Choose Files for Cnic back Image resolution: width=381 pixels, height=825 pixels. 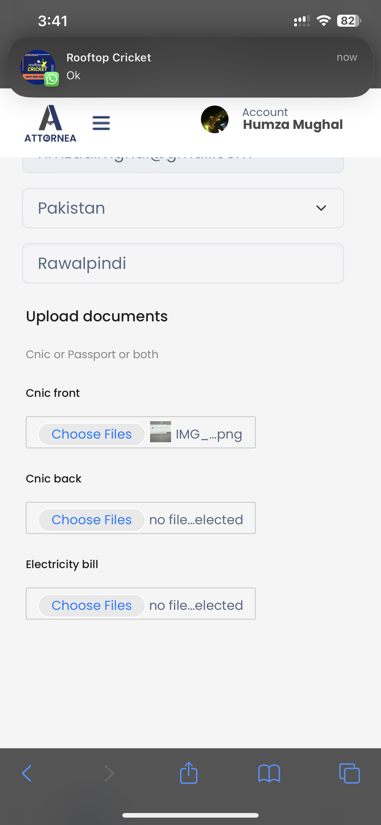pyautogui.click(x=91, y=520)
